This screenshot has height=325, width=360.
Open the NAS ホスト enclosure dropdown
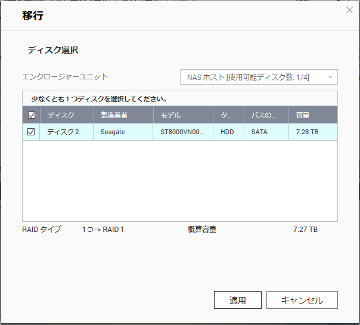point(259,77)
